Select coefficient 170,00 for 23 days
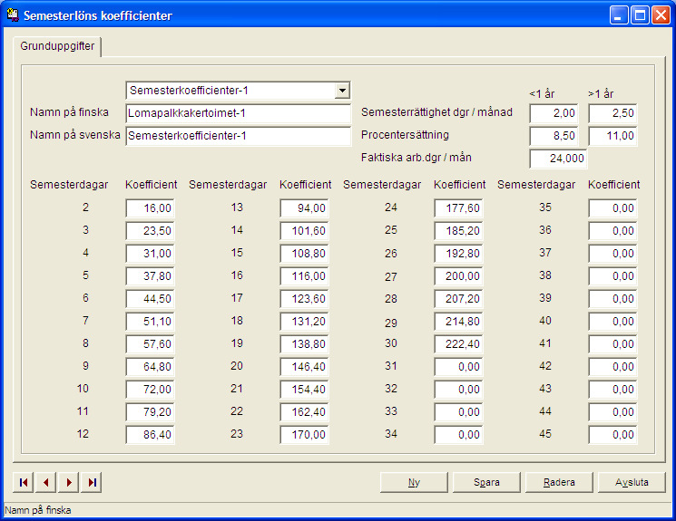Screen dimensions: 676x521 [x=304, y=435]
